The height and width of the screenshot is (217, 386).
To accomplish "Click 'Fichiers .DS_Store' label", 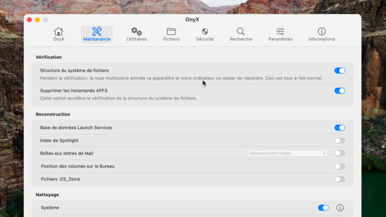I will [x=60, y=179].
